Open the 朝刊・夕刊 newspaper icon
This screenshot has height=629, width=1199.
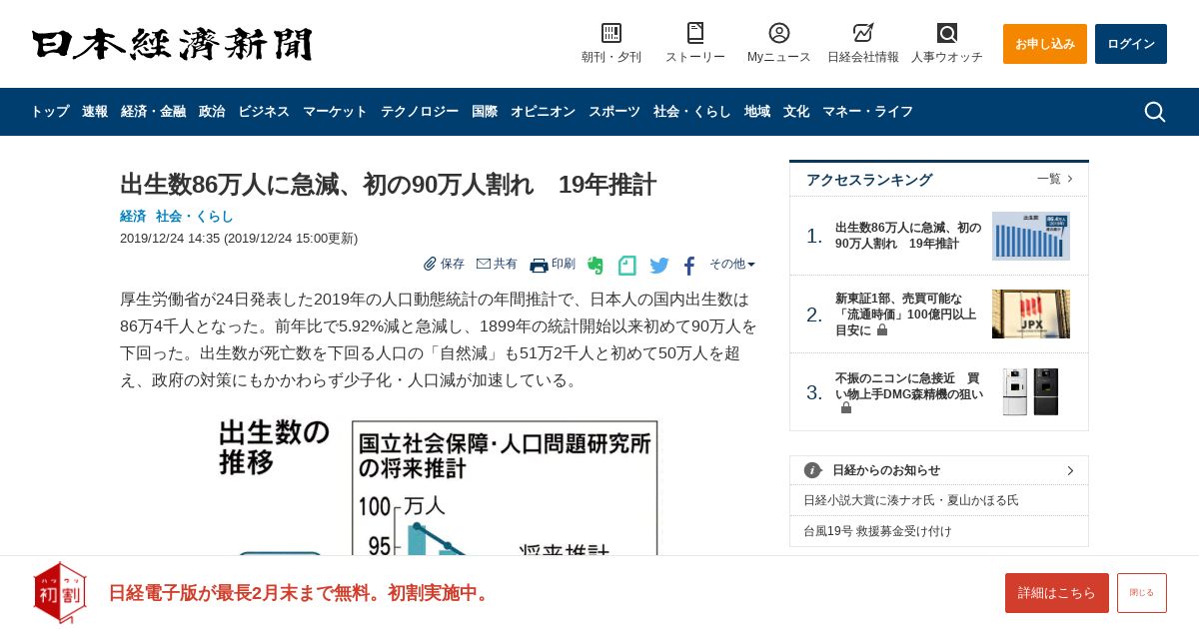pos(611,33)
